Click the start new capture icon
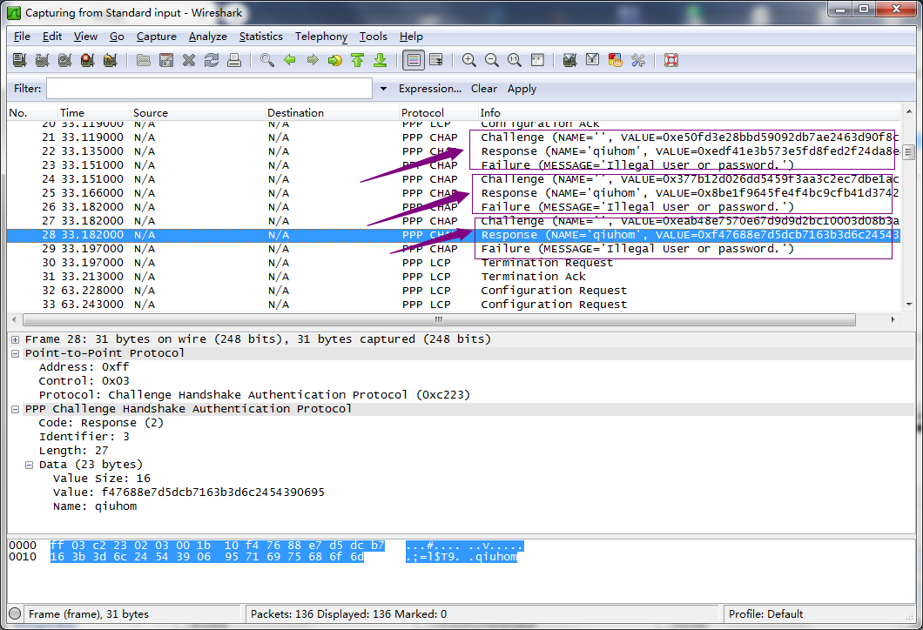The image size is (923, 630). (x=64, y=60)
